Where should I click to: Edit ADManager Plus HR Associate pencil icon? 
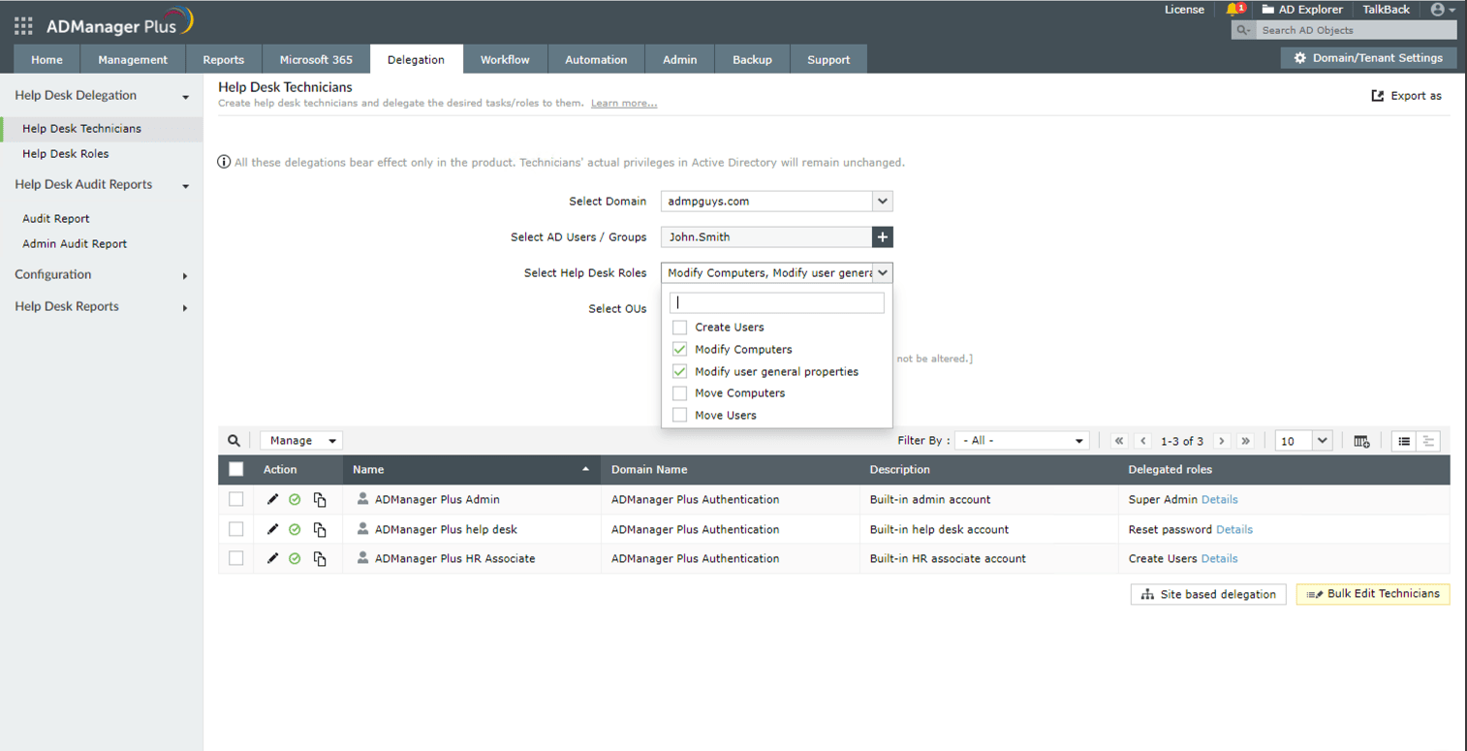coord(272,559)
